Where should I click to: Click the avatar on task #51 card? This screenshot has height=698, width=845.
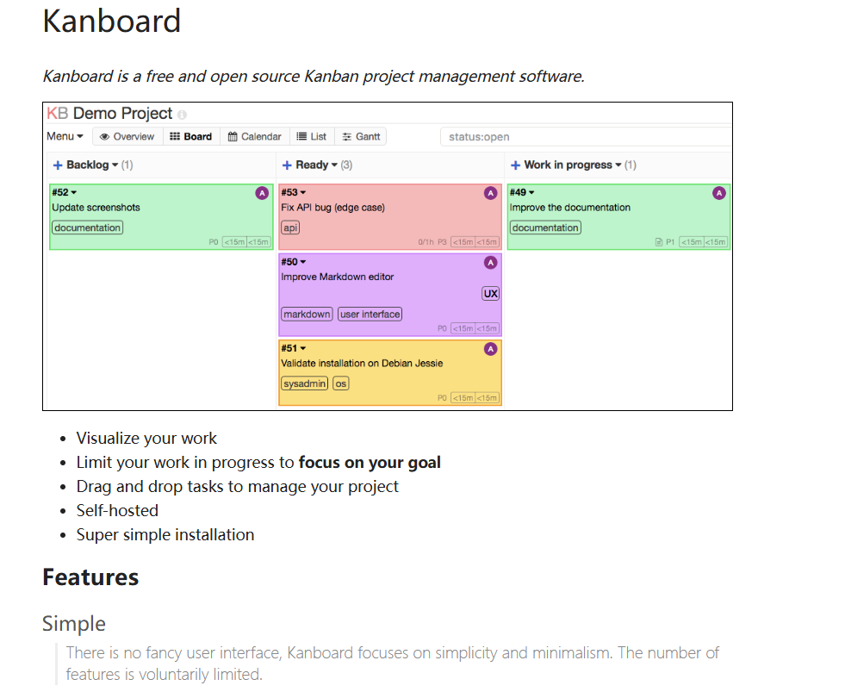[490, 349]
